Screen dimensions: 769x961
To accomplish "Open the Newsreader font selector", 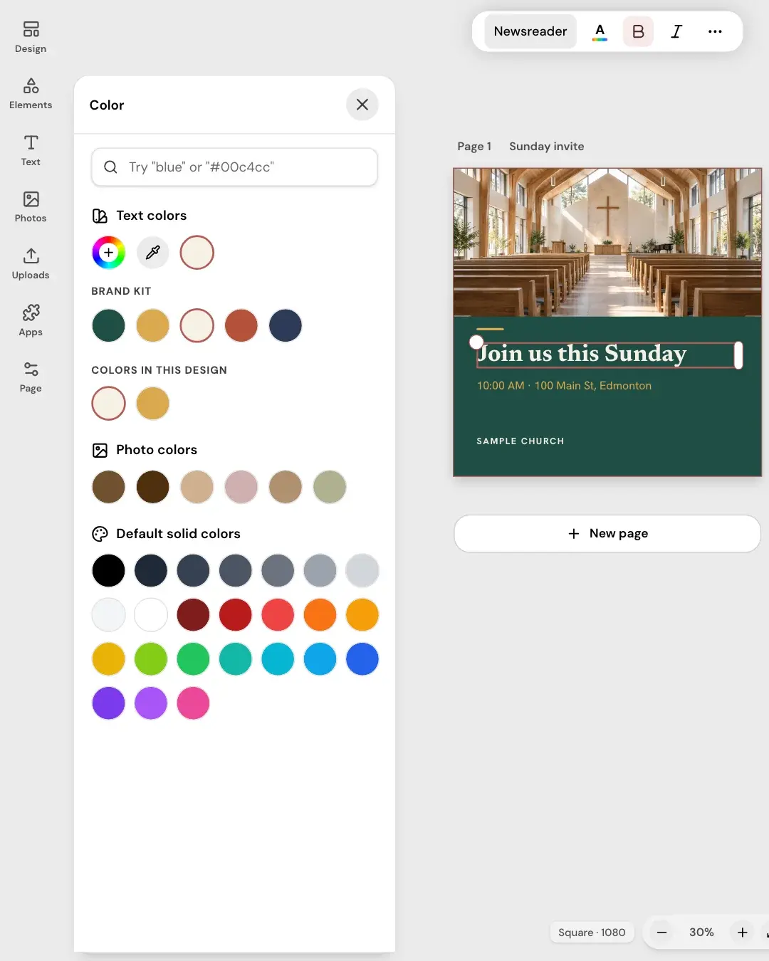I will click(x=530, y=31).
